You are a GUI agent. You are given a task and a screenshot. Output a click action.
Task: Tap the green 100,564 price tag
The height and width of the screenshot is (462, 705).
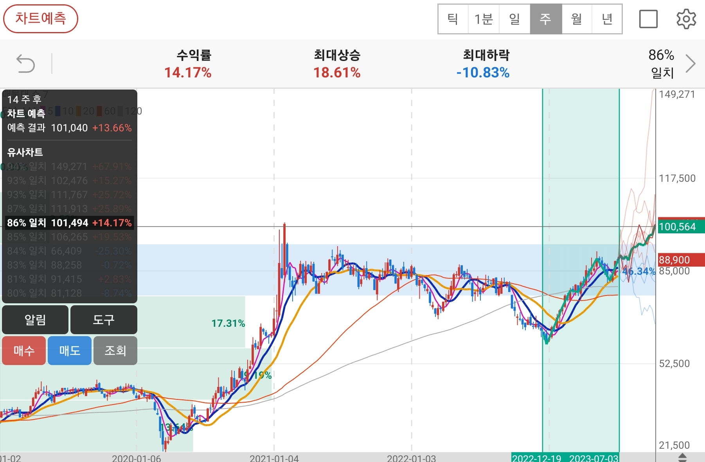click(681, 226)
